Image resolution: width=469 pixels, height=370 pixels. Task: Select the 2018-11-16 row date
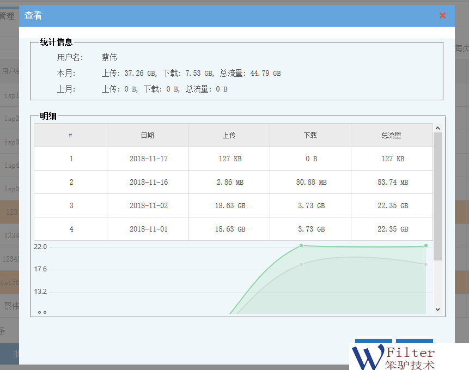click(148, 183)
